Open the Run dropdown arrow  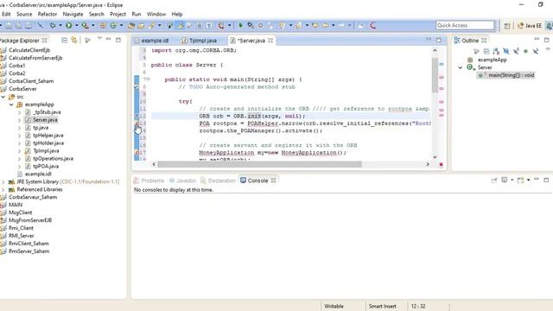point(77,25)
